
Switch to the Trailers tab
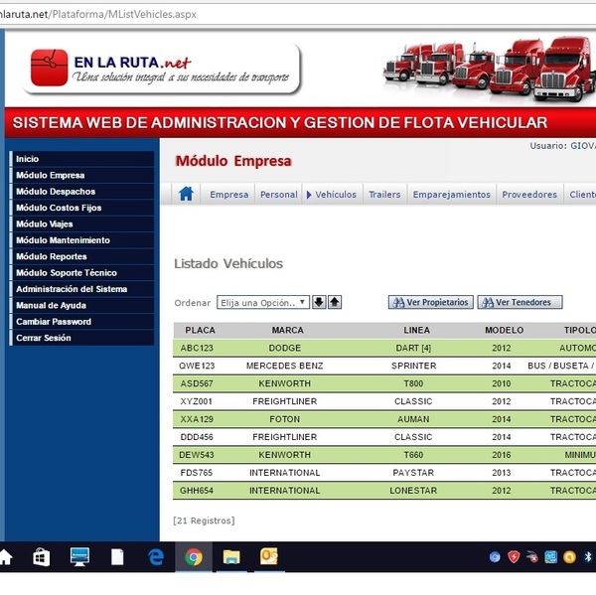(384, 195)
